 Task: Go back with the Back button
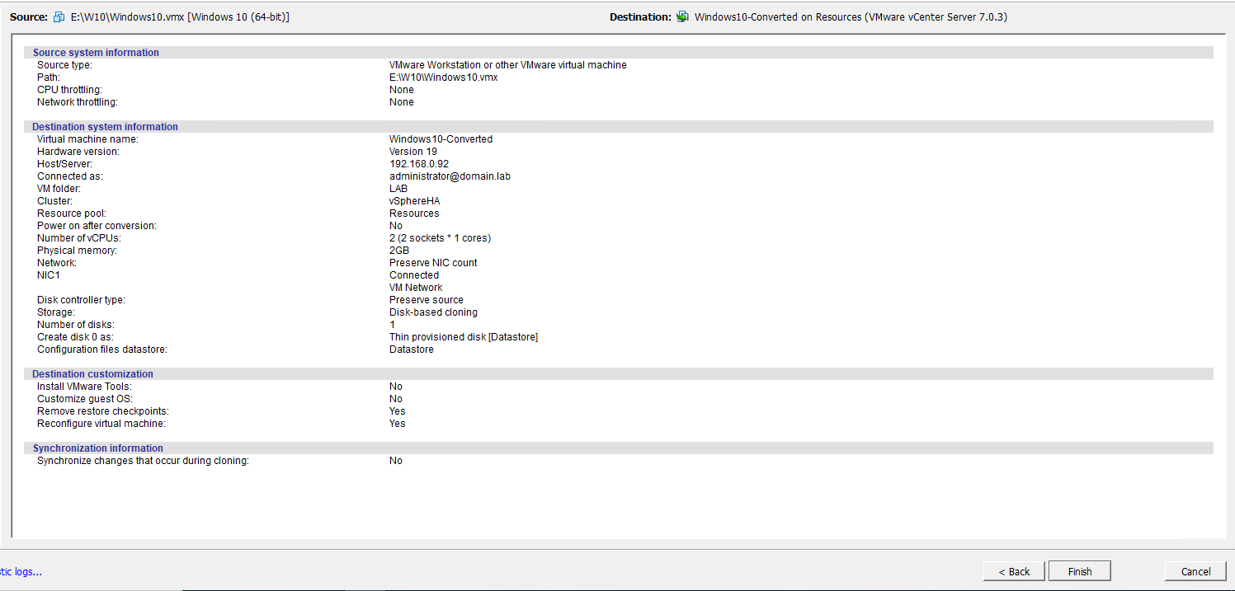tap(1014, 571)
